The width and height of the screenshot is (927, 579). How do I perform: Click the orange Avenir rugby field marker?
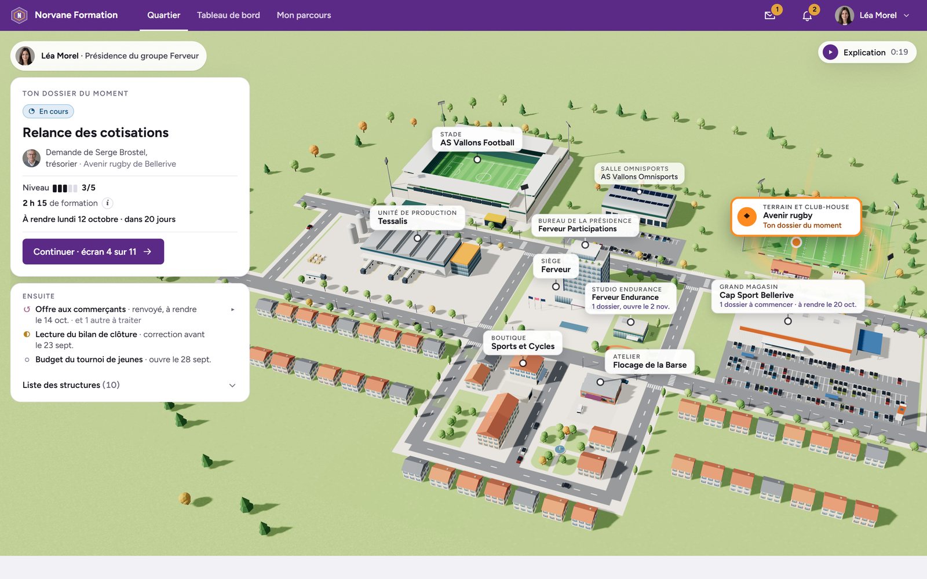[x=797, y=242]
